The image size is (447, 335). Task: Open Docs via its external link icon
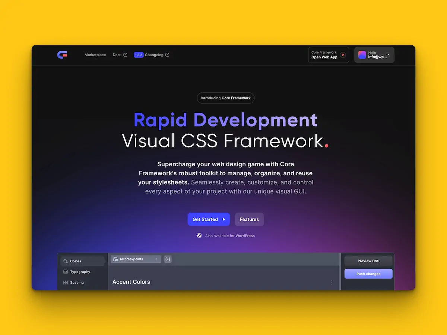coord(126,54)
